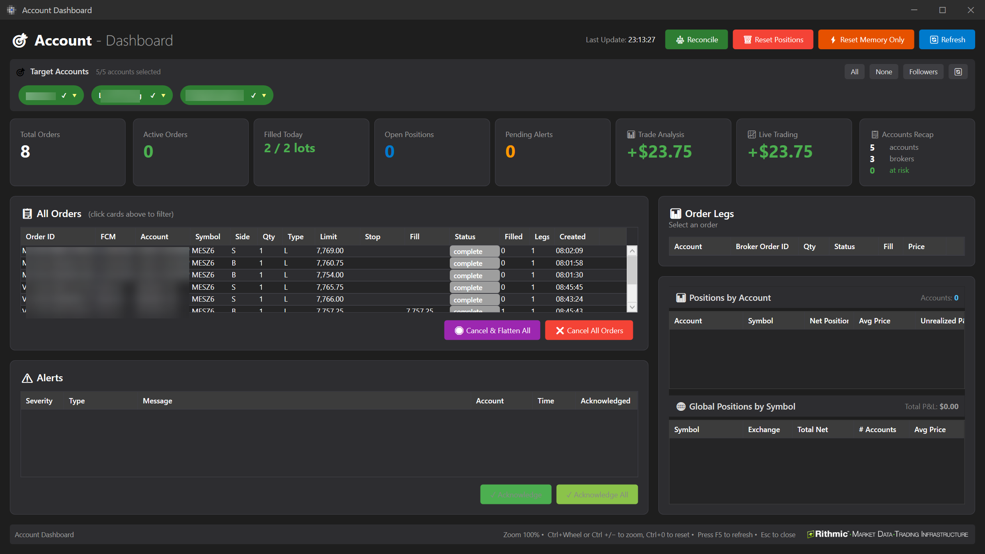Click Cancel & Flatten All button
The height and width of the screenshot is (554, 985).
(492, 330)
